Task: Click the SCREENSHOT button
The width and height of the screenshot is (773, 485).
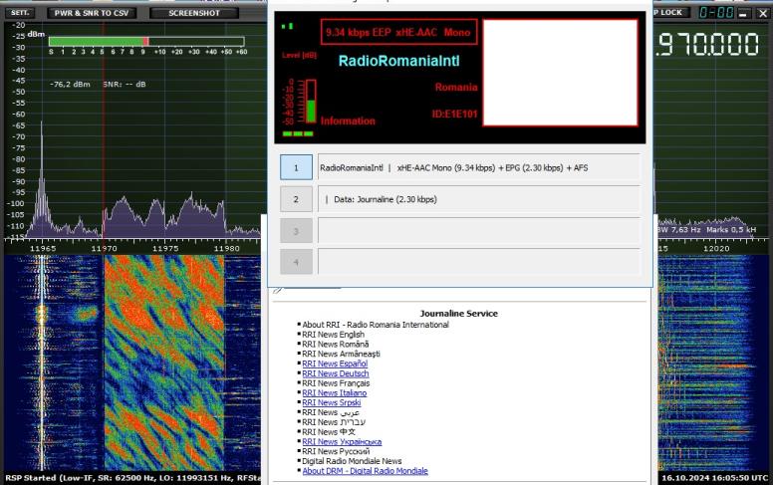Action: [x=194, y=13]
